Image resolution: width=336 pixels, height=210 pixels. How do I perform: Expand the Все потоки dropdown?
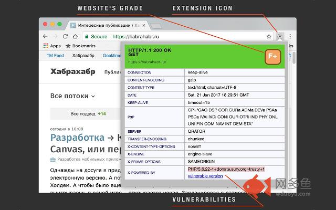pos(72,96)
